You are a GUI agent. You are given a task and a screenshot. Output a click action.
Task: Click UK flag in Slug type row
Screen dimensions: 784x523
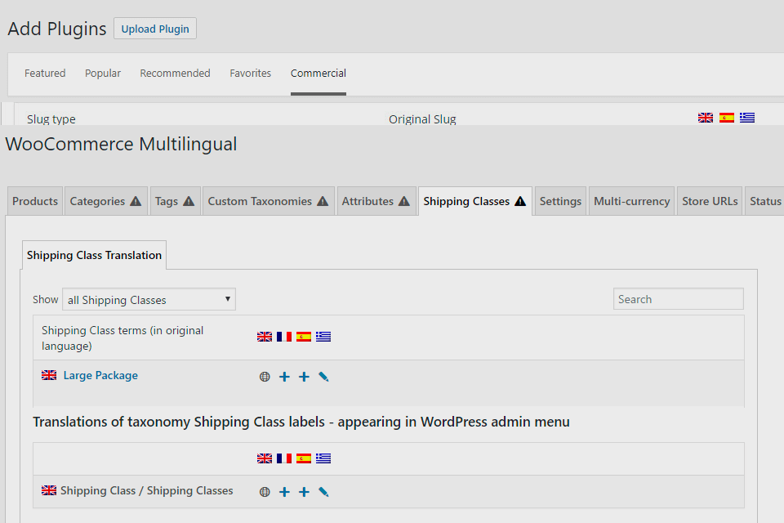706,118
